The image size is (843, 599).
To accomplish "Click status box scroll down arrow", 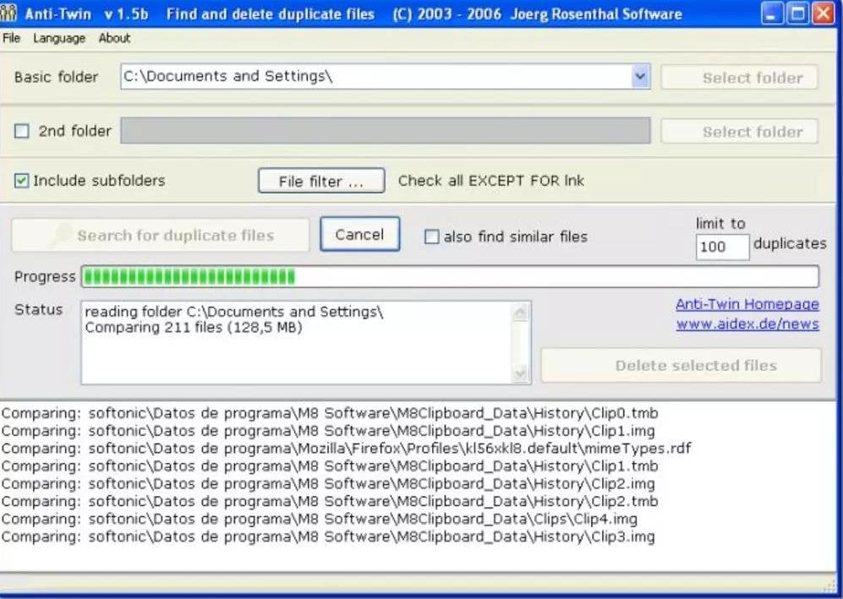I will (x=520, y=373).
